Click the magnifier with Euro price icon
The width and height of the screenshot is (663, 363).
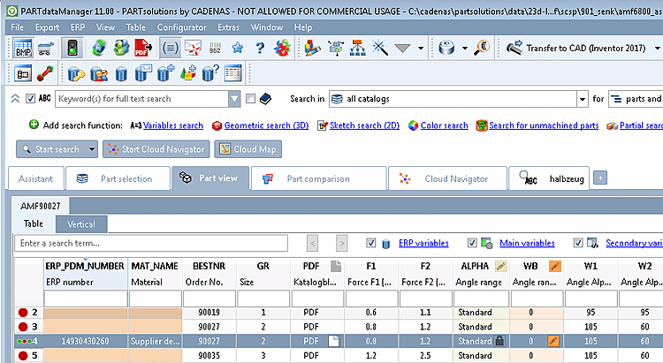(482, 48)
